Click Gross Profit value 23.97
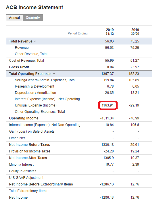The width and height of the screenshot is (161, 209). pos(135,67)
